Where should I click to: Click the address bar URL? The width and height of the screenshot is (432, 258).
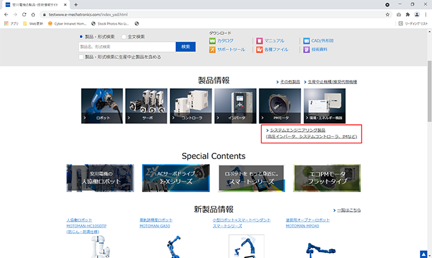click(88, 15)
